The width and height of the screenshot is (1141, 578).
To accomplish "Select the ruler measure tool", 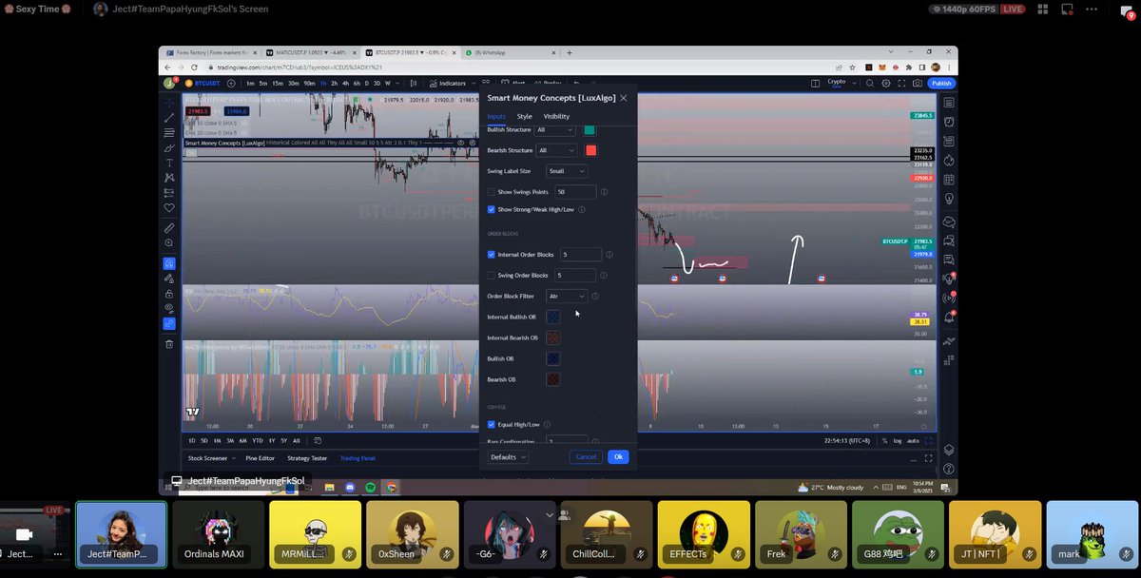I will point(169,228).
